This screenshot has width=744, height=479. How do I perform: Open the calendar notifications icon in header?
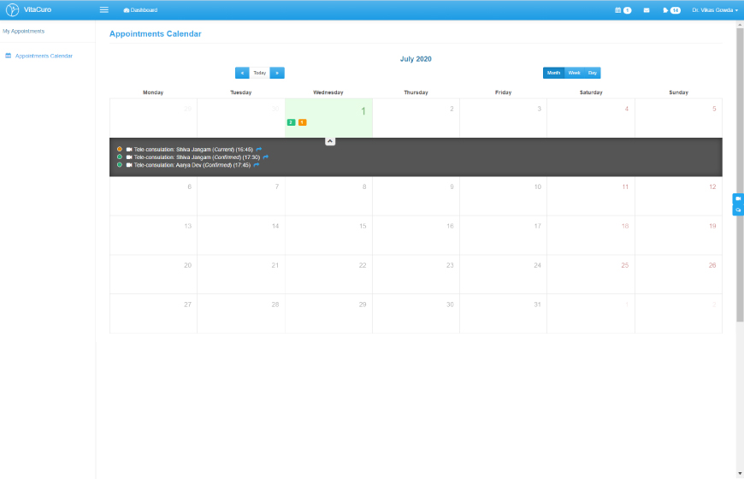(617, 10)
